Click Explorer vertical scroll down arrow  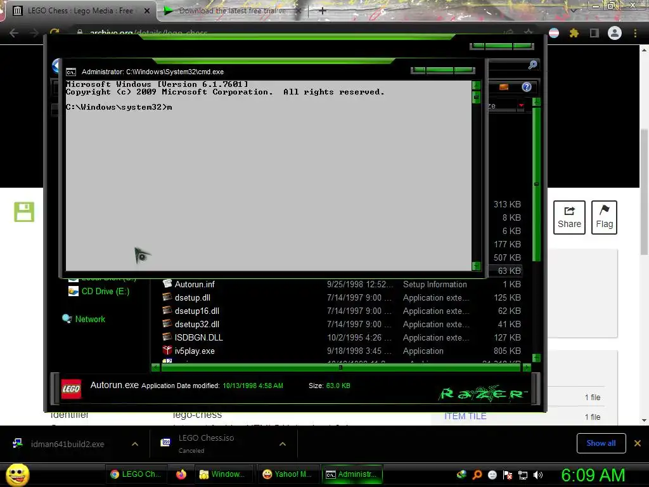click(536, 358)
